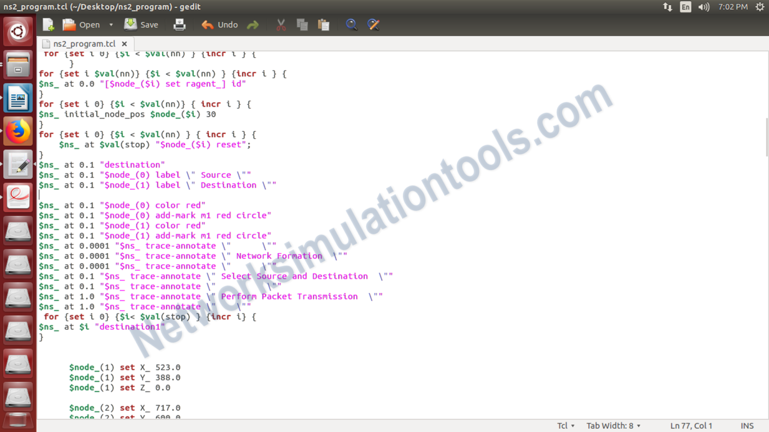Open Find and Replace
This screenshot has height=432, width=769.
coord(373,24)
